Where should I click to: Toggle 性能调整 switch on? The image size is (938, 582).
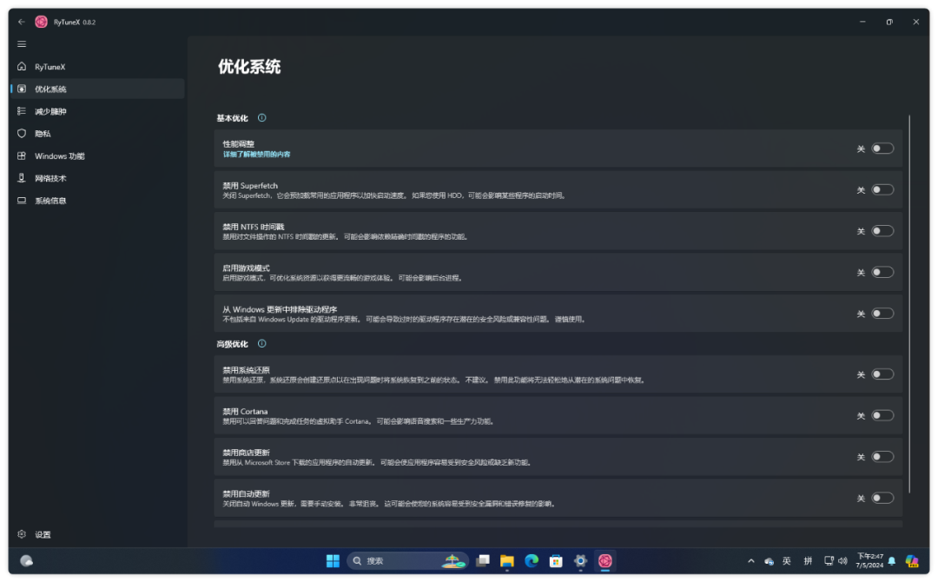[882, 149]
